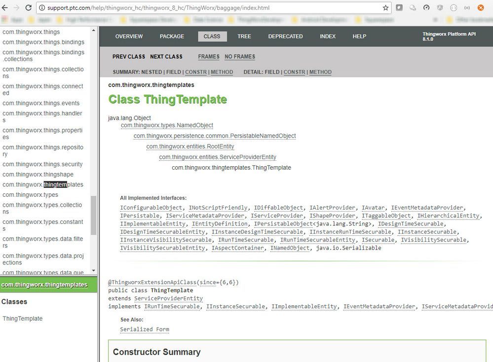Click PREV CLASS text
The width and height of the screenshot is (493, 362).
(x=129, y=57)
